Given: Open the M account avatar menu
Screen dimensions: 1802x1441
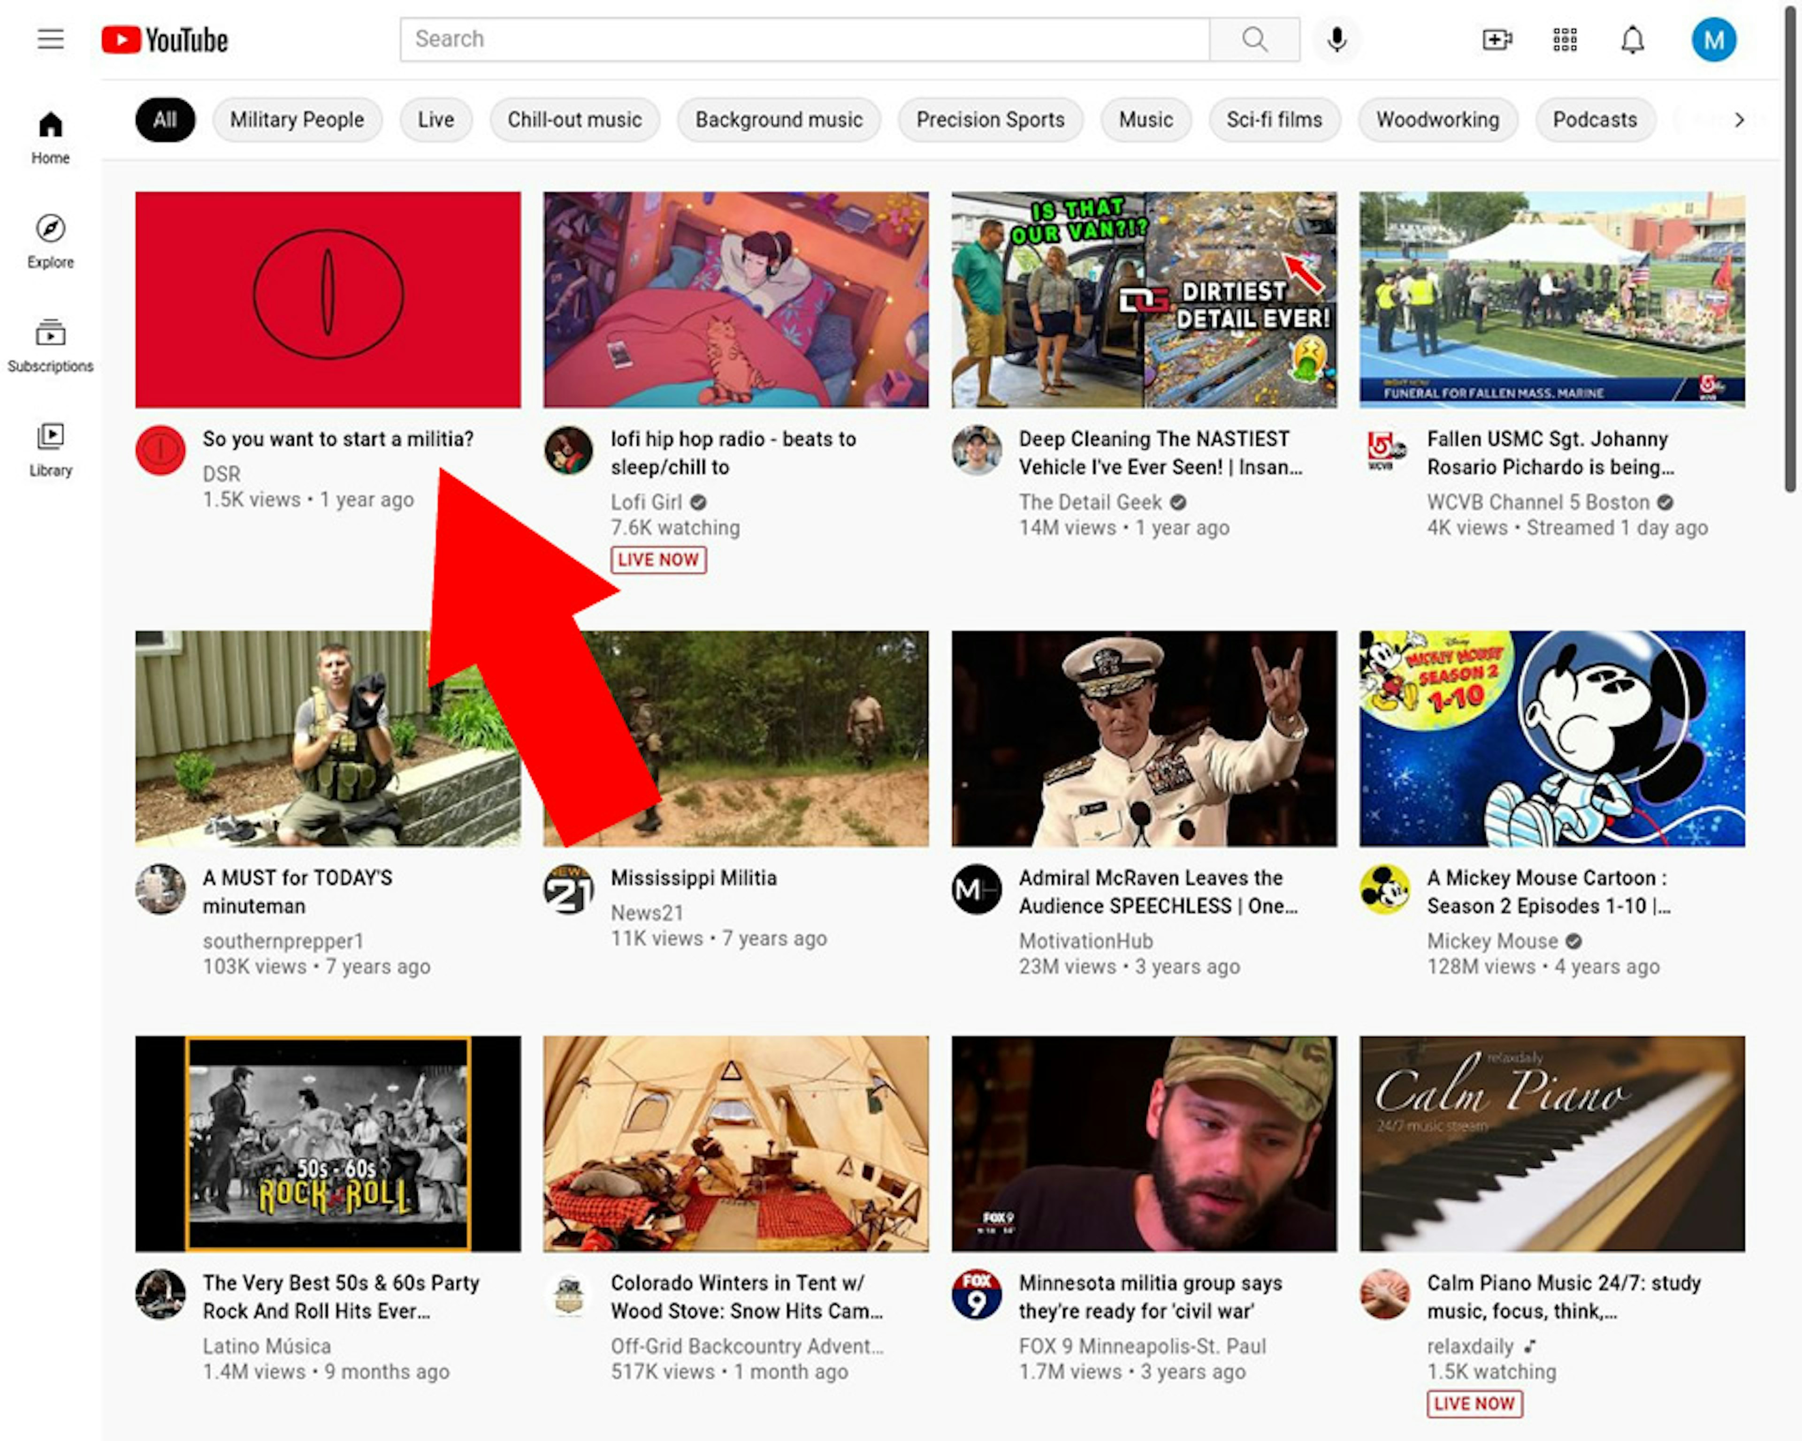Looking at the screenshot, I should (x=1713, y=40).
